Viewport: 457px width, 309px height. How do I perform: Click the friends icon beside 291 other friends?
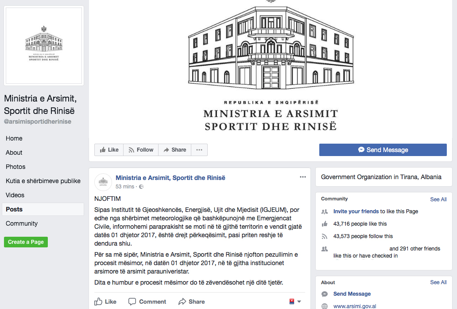[x=325, y=249]
